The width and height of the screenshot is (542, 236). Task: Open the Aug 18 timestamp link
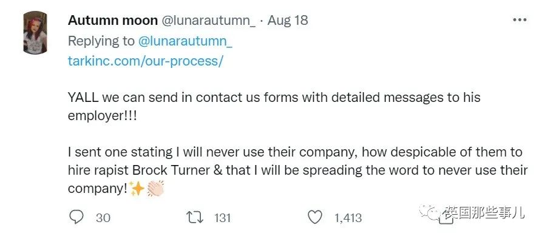[288, 21]
